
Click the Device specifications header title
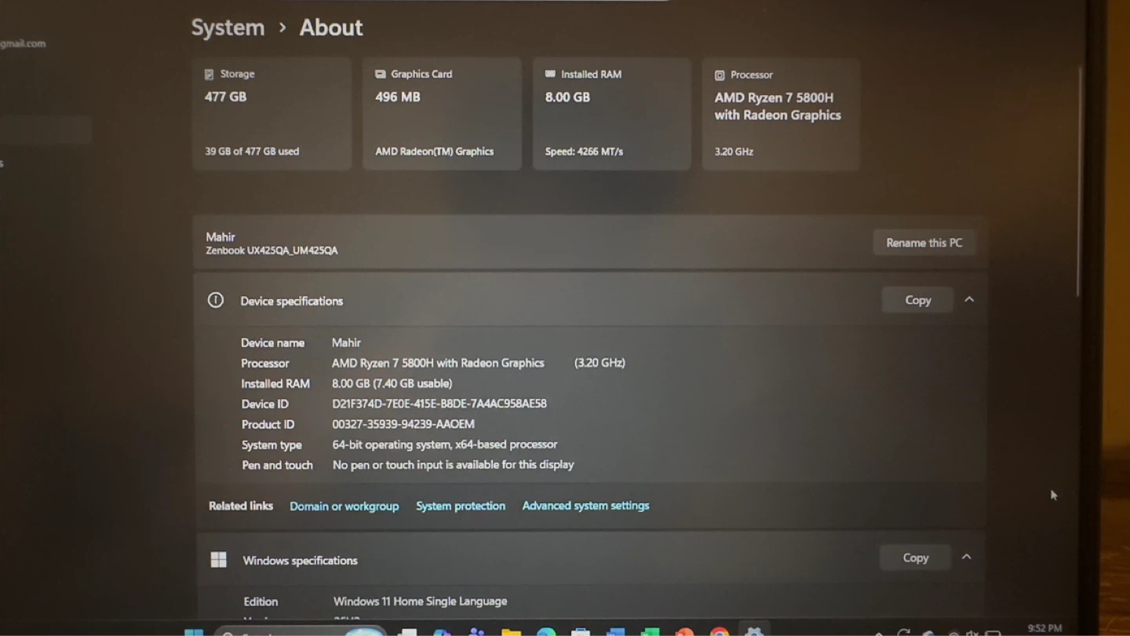(x=291, y=301)
